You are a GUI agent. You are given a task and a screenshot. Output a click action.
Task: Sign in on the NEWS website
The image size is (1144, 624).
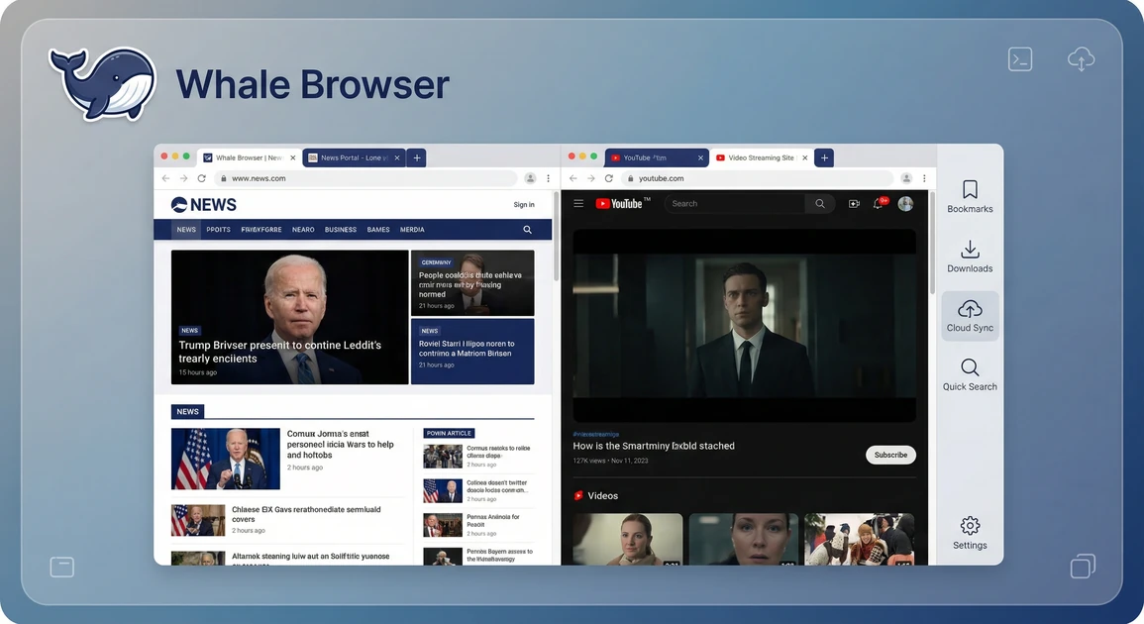tap(523, 204)
